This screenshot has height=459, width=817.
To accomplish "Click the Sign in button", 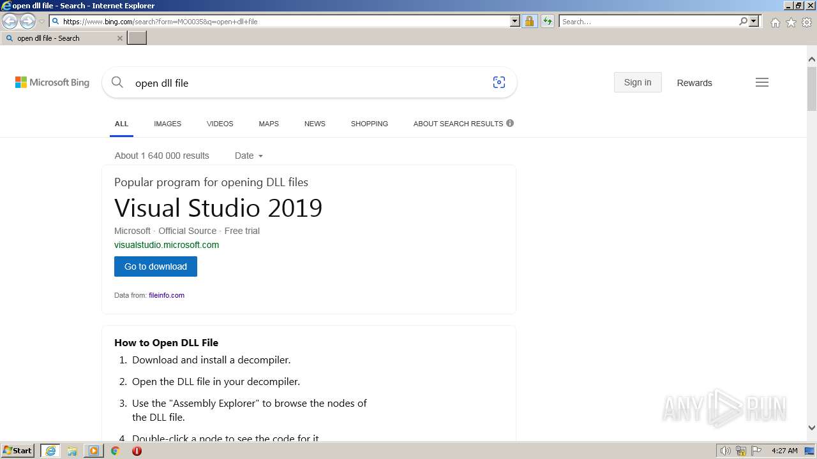I will click(x=638, y=82).
